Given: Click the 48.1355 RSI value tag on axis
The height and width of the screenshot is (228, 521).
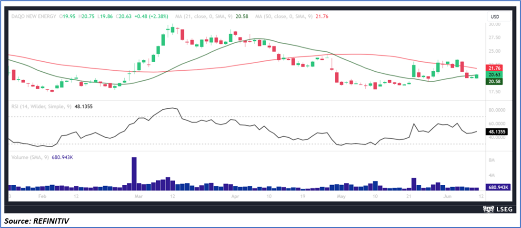Looking at the screenshot, I should point(496,132).
